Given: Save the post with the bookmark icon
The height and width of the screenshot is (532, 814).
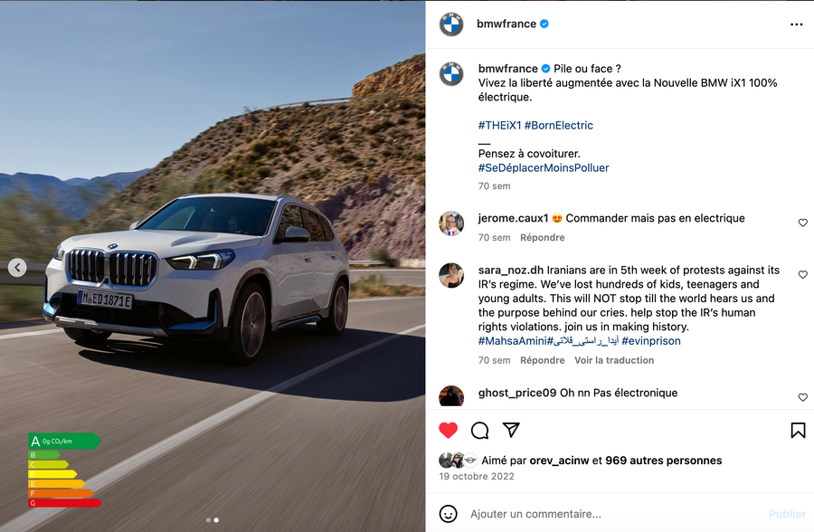Looking at the screenshot, I should point(798,430).
